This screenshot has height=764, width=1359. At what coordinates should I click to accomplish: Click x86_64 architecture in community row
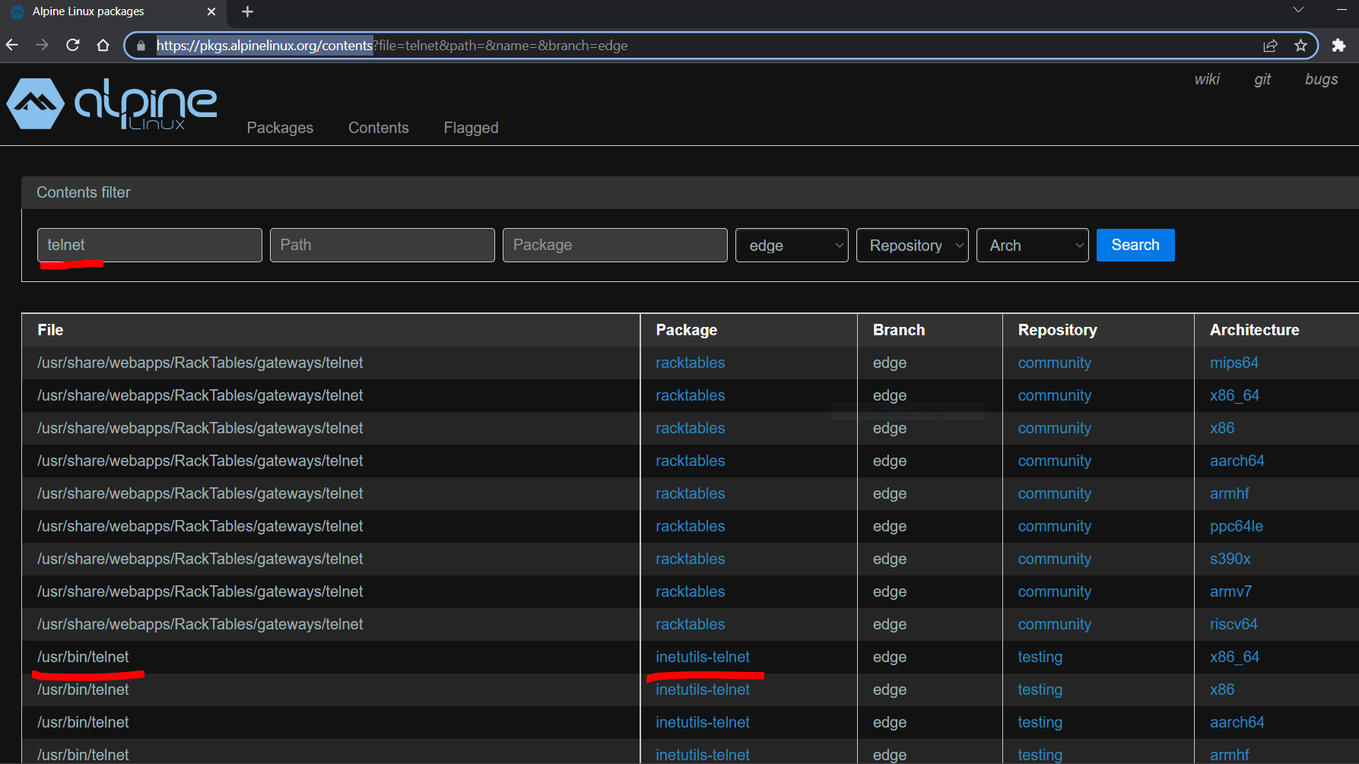(x=1234, y=395)
